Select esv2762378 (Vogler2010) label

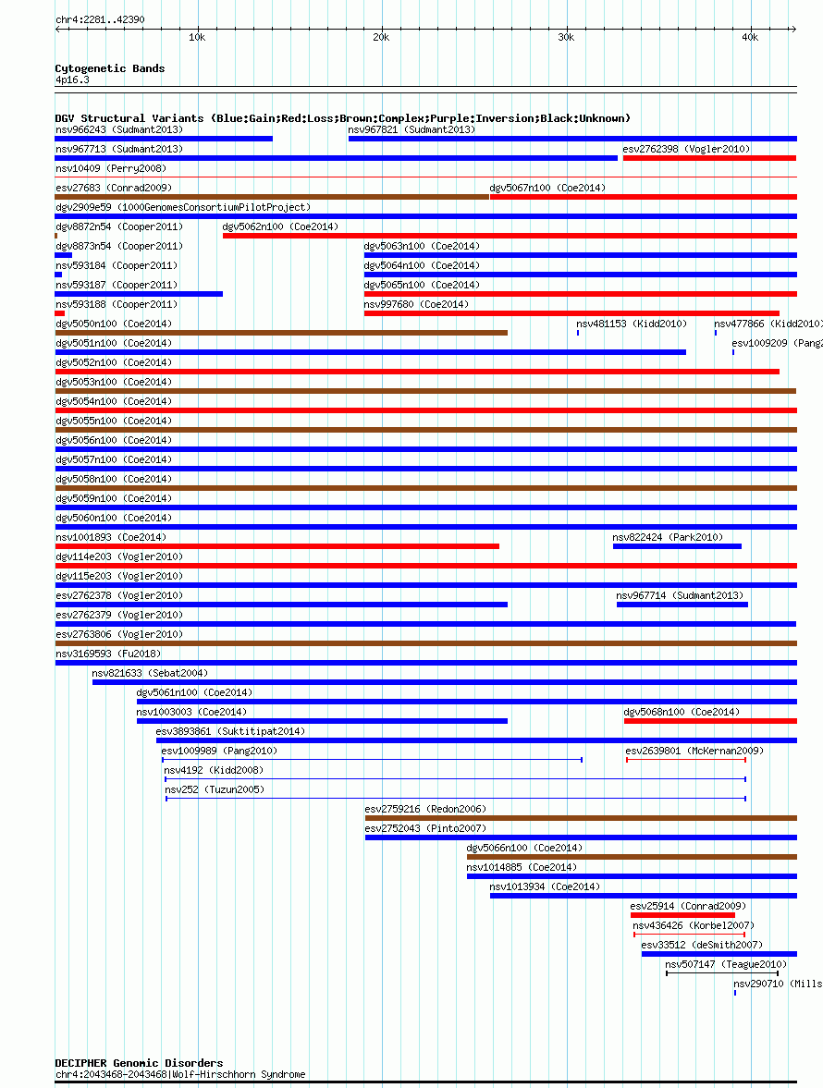tap(119, 596)
